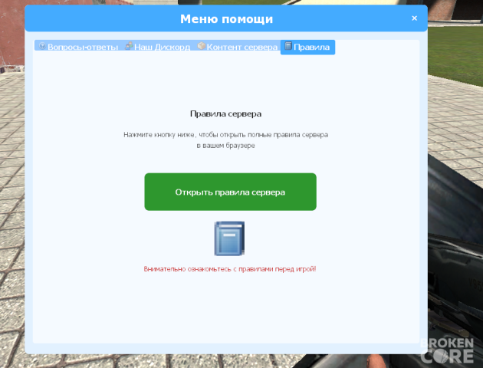Click the book icon on the Правила tab

coord(288,46)
